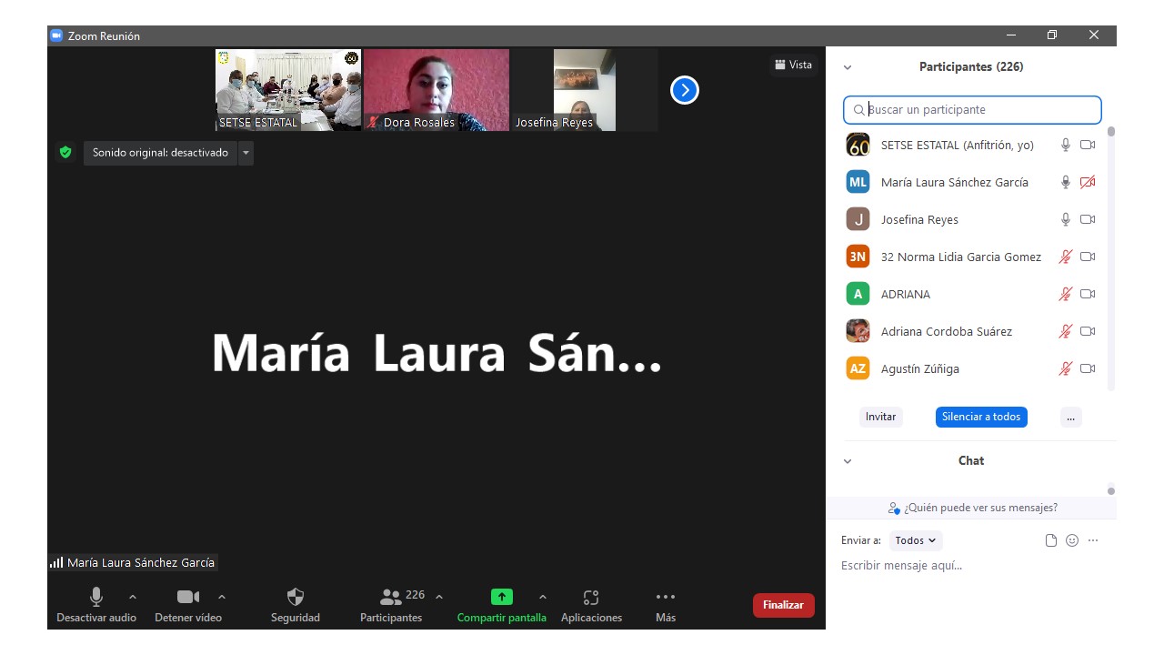Open share options arrow beside Compartir pantalla
Viewport: 1164px width, 655px height.
[x=543, y=597]
